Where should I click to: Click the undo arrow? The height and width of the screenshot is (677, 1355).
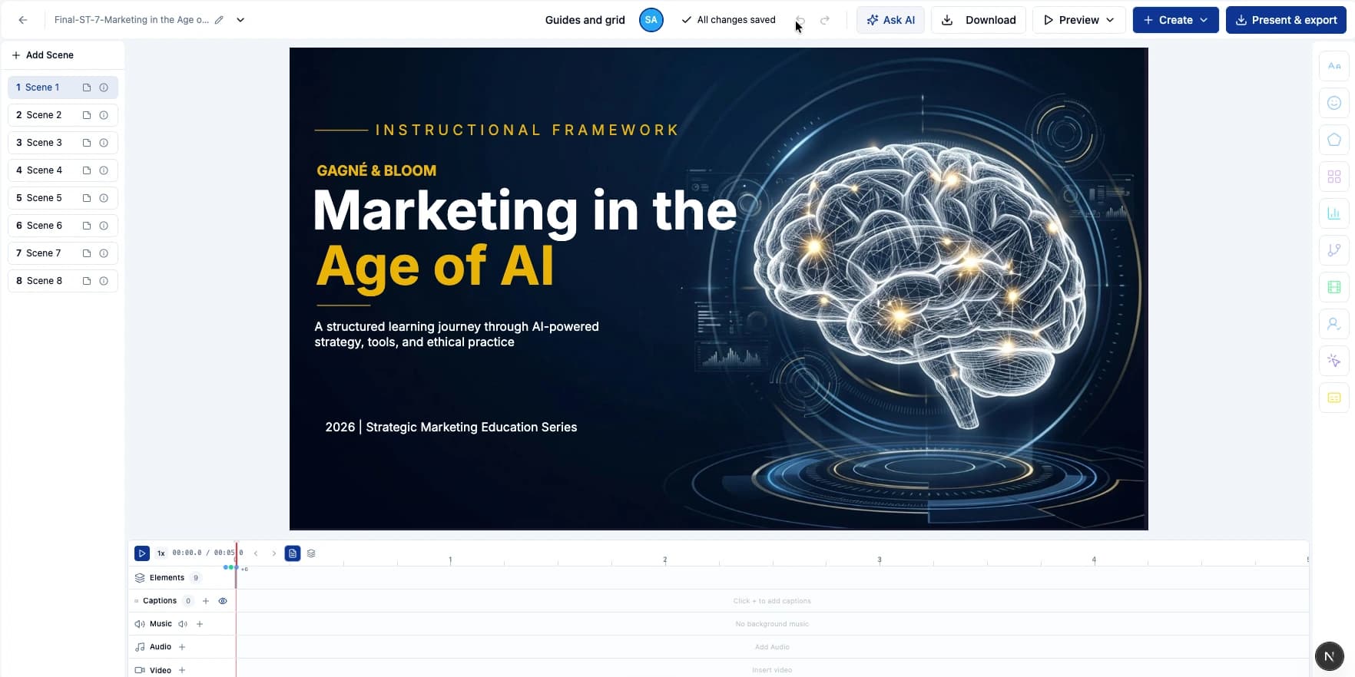click(x=800, y=20)
